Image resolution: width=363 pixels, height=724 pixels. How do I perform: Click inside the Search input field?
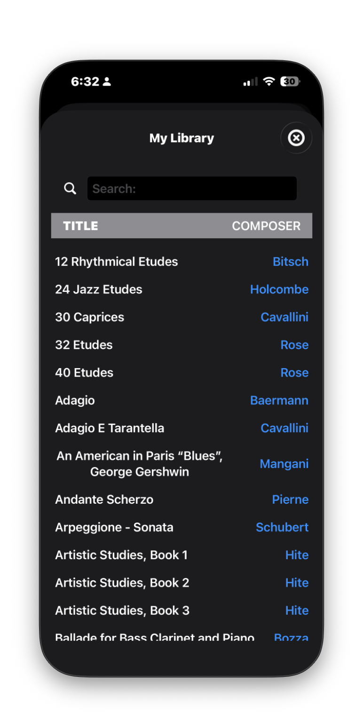192,188
